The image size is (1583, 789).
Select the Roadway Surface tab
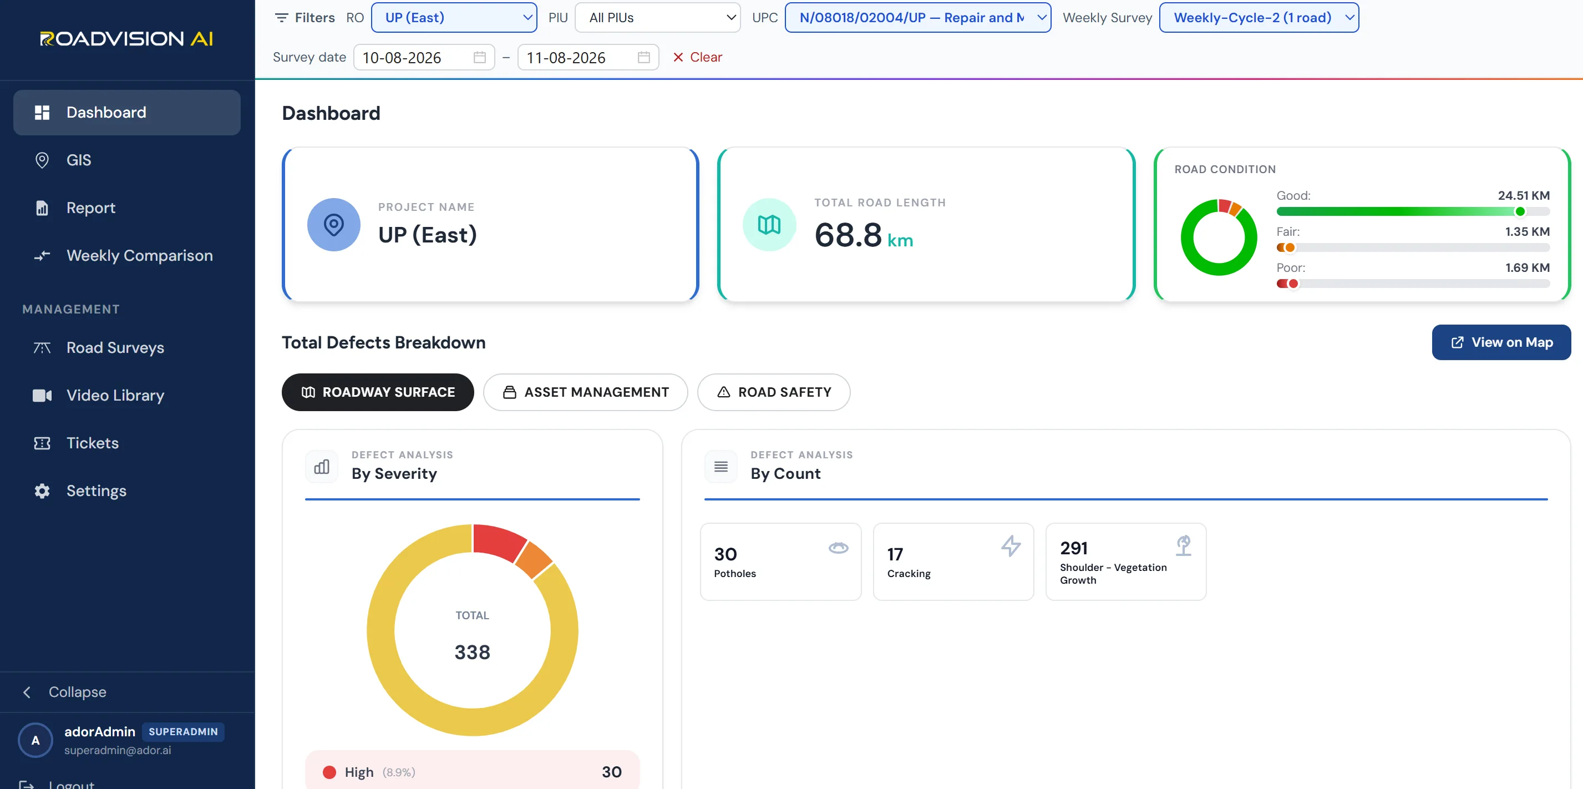point(378,392)
